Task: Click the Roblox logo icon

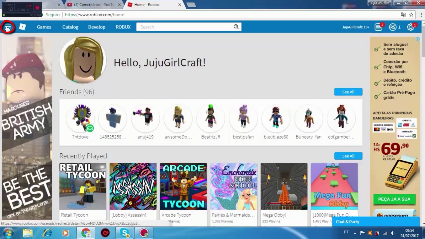Action: pos(22,27)
